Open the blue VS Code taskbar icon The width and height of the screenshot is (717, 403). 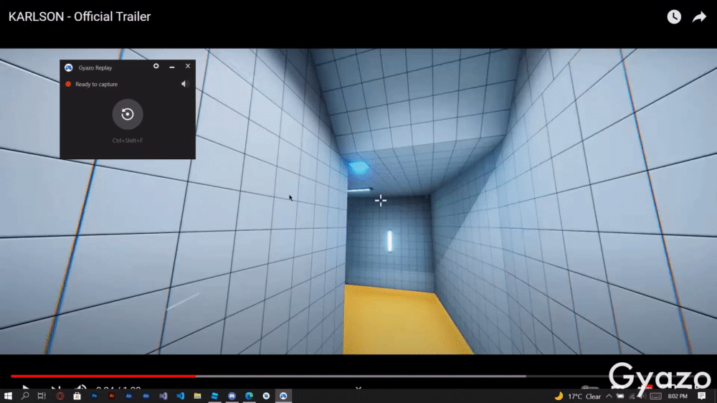pyautogui.click(x=180, y=396)
